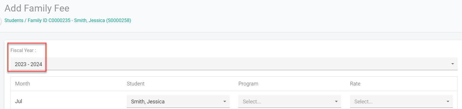Click the arrow icon in Student dropdown
The height and width of the screenshot is (109, 462).
225,102
